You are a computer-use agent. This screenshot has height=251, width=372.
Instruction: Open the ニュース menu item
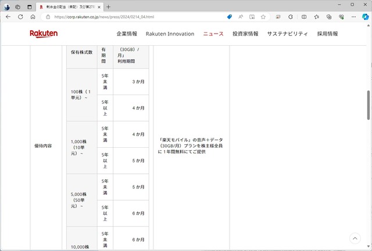(x=213, y=34)
